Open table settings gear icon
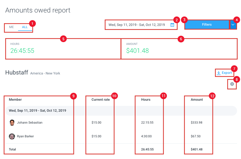The width and height of the screenshot is (241, 159). pos(232,84)
